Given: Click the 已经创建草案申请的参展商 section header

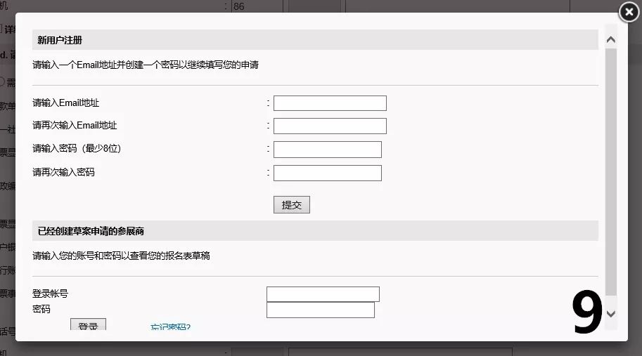Looking at the screenshot, I should pyautogui.click(x=91, y=231).
